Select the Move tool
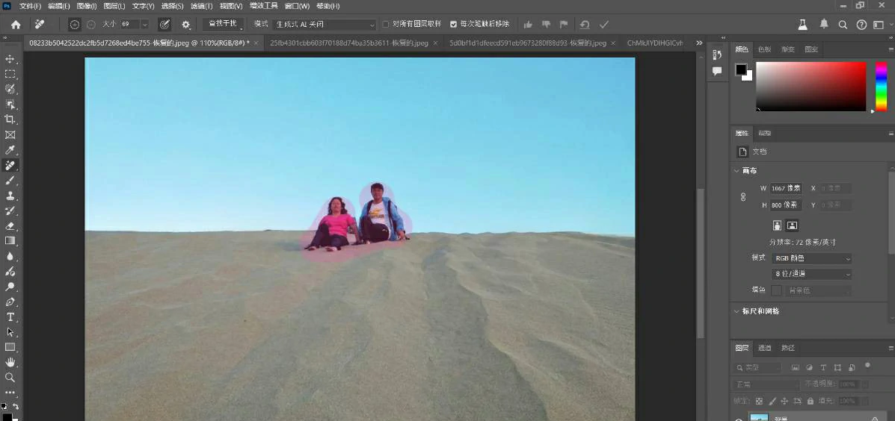The image size is (895, 421). [10, 59]
